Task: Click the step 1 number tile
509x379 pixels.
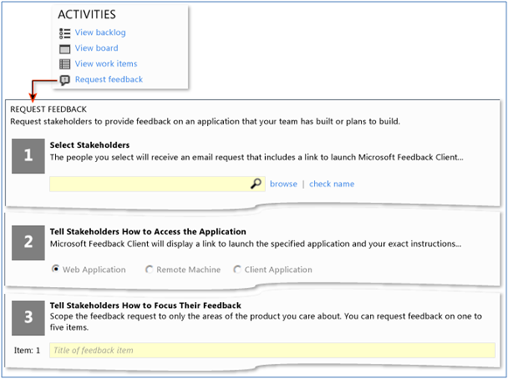Action: click(28, 156)
